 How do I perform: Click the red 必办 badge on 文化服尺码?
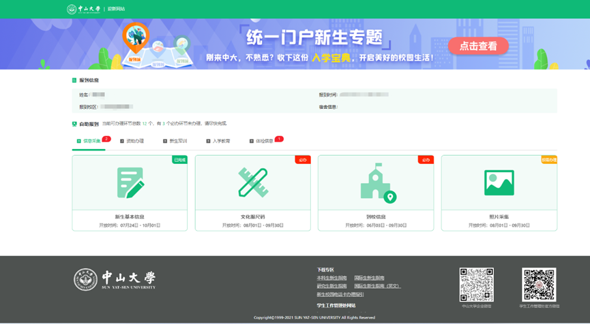click(x=303, y=160)
